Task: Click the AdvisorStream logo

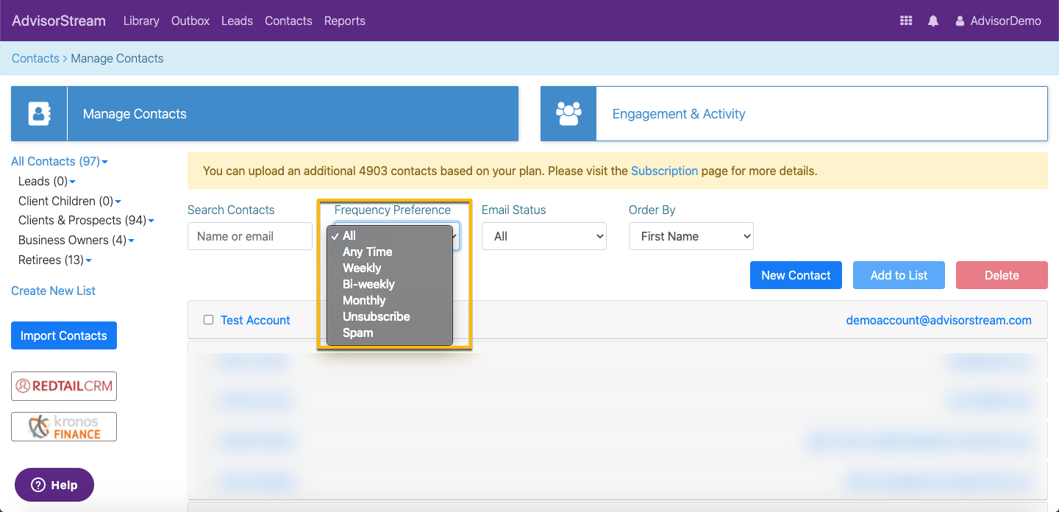Action: coord(59,21)
